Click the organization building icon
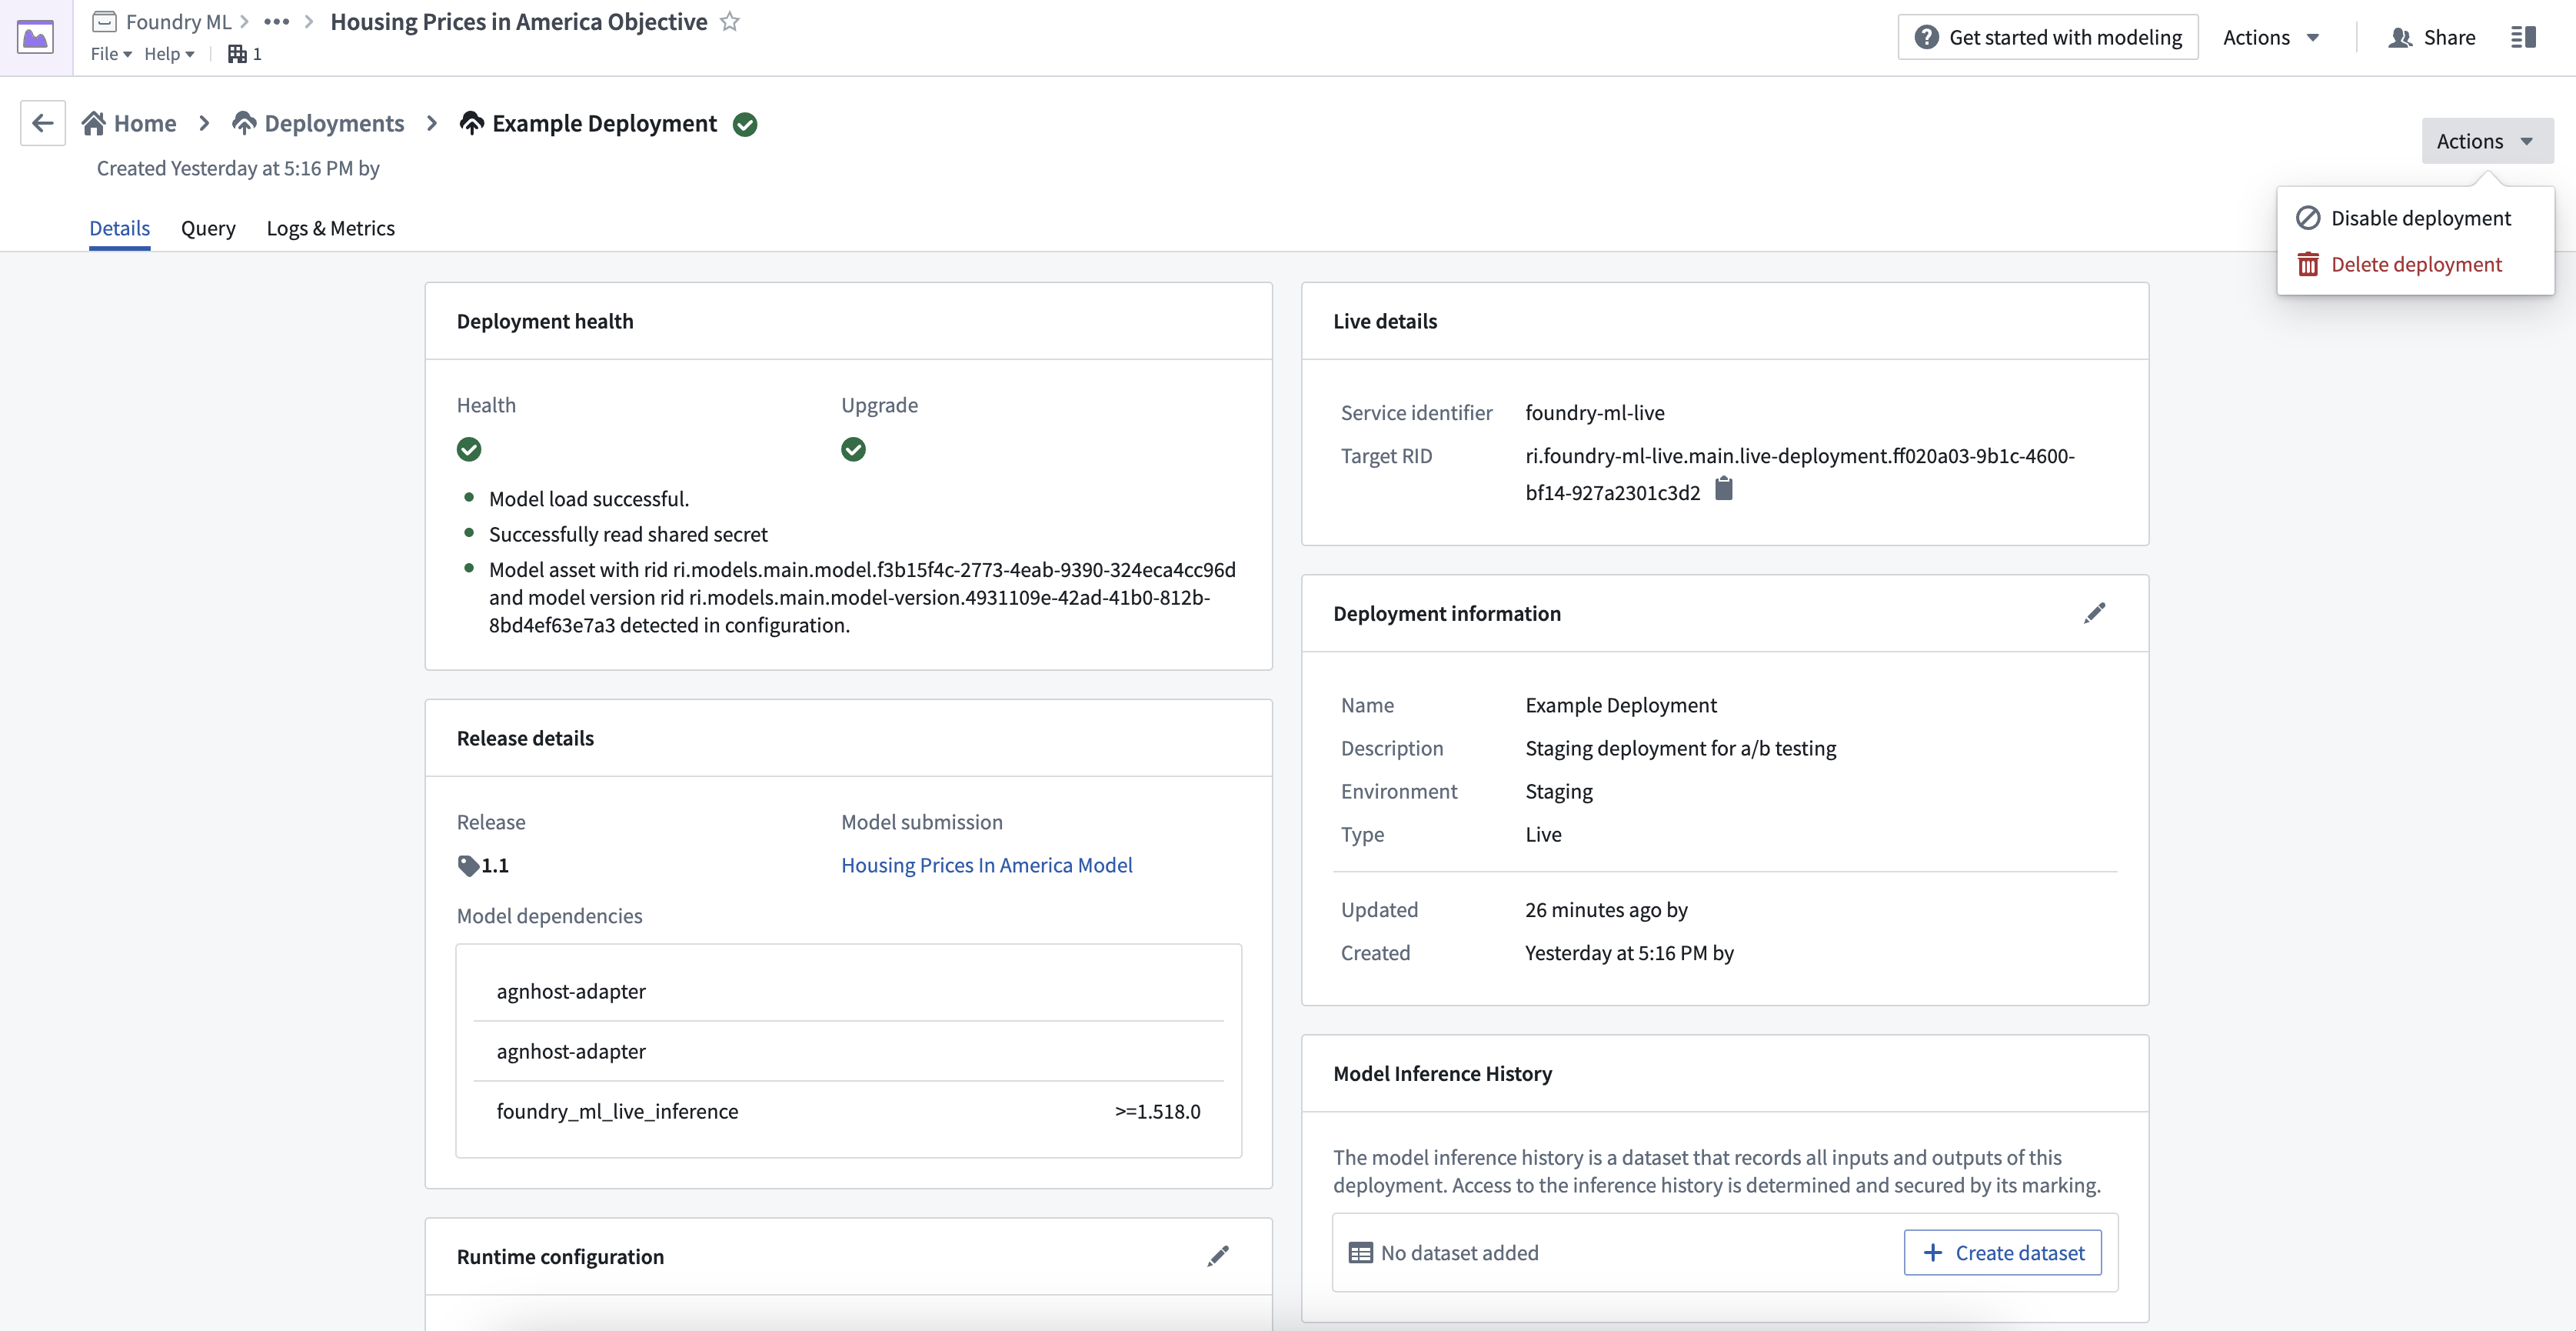Screen dimensions: 2576x1331 pos(237,54)
